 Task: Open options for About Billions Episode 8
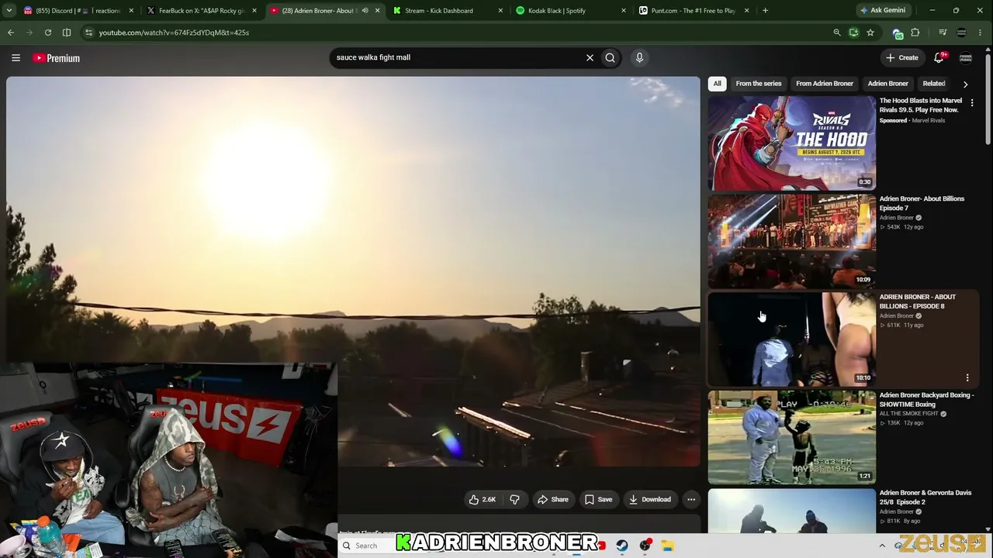[967, 377]
